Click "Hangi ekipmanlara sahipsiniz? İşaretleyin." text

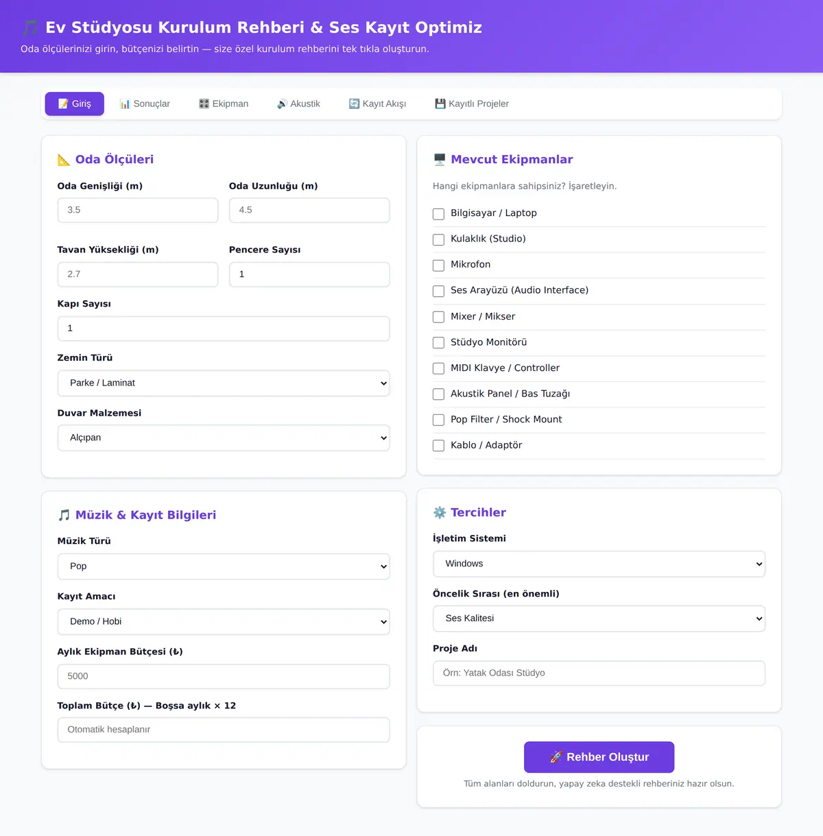[x=525, y=186]
